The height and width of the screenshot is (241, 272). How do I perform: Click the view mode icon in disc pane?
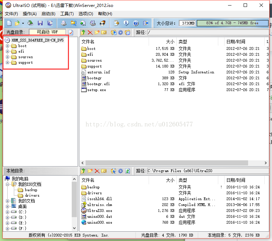coord(128,33)
